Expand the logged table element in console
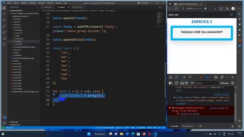The height and width of the screenshot is (137, 244). (175, 97)
